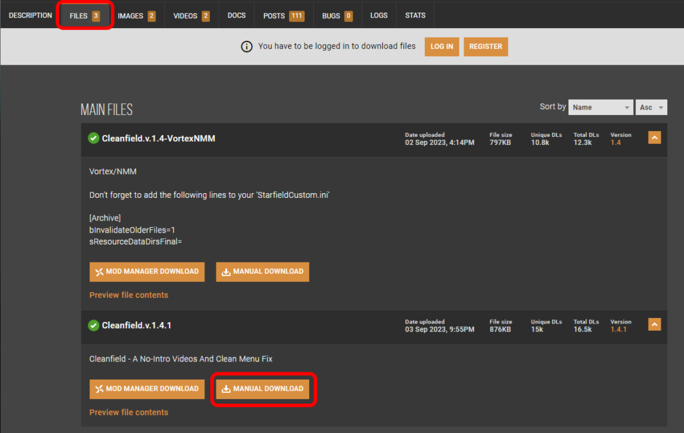Manual Download for Cleanfield.v.1.4.1

263,389
